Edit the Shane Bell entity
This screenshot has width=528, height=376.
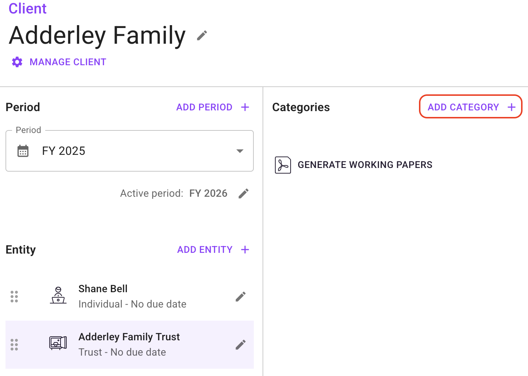(240, 297)
